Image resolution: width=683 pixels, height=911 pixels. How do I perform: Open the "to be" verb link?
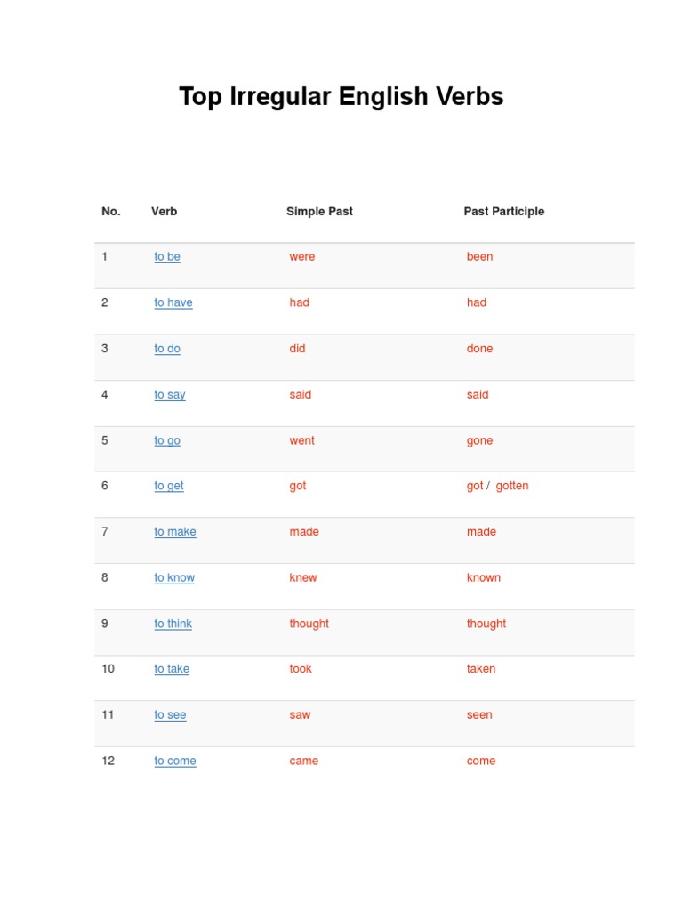pos(167,257)
